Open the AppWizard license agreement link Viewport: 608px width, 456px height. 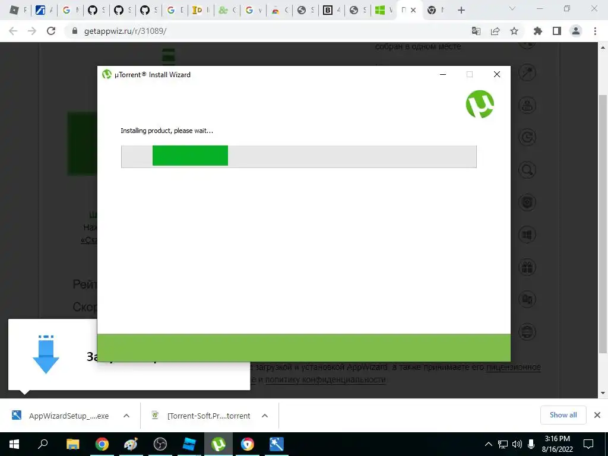tap(514, 367)
